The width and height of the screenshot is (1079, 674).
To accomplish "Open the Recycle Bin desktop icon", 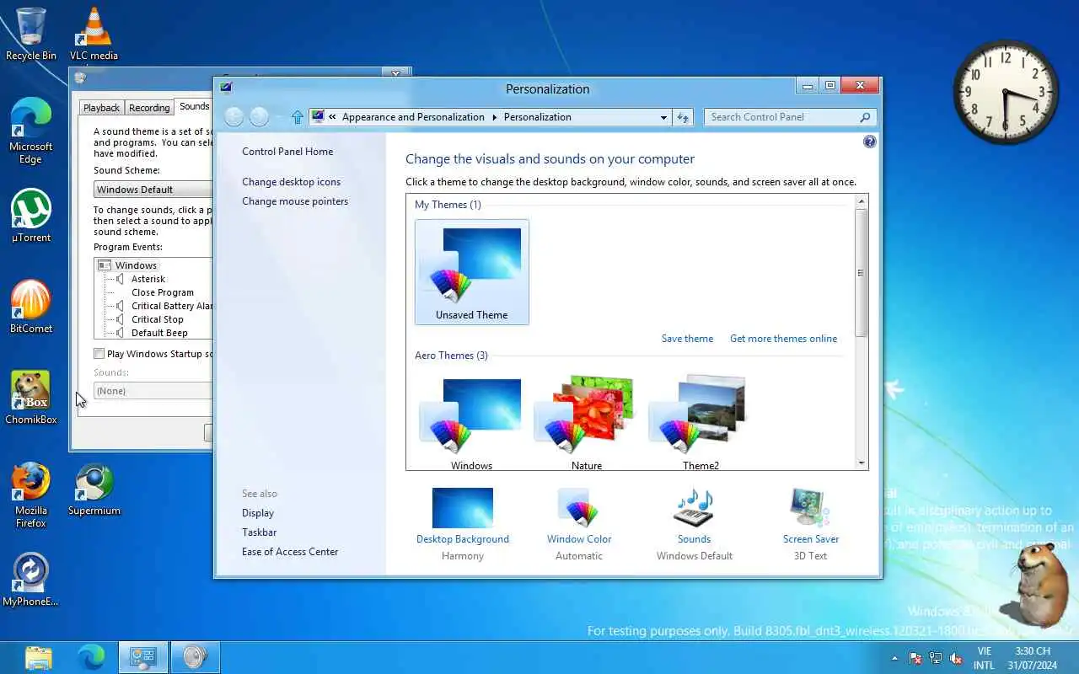I will point(31,35).
